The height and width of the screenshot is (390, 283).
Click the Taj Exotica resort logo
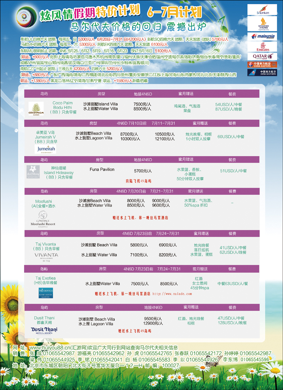click(46, 293)
